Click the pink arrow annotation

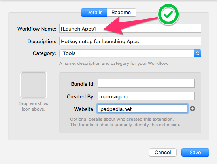130,26
